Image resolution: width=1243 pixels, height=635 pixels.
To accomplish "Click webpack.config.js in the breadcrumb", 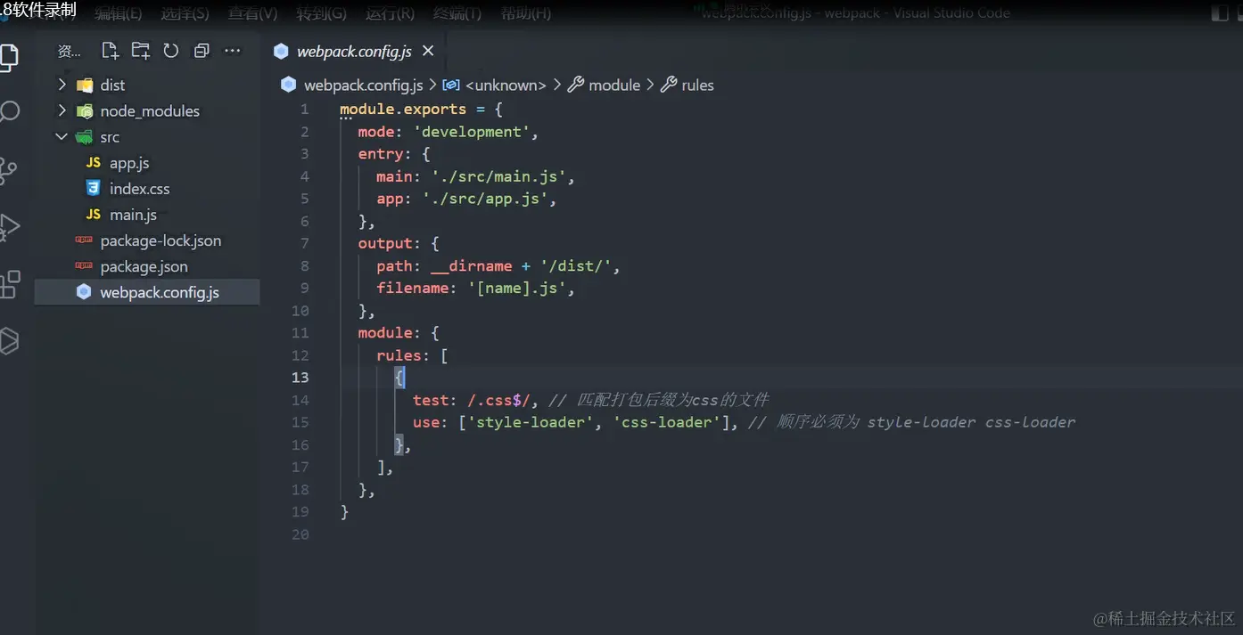I will (x=364, y=85).
